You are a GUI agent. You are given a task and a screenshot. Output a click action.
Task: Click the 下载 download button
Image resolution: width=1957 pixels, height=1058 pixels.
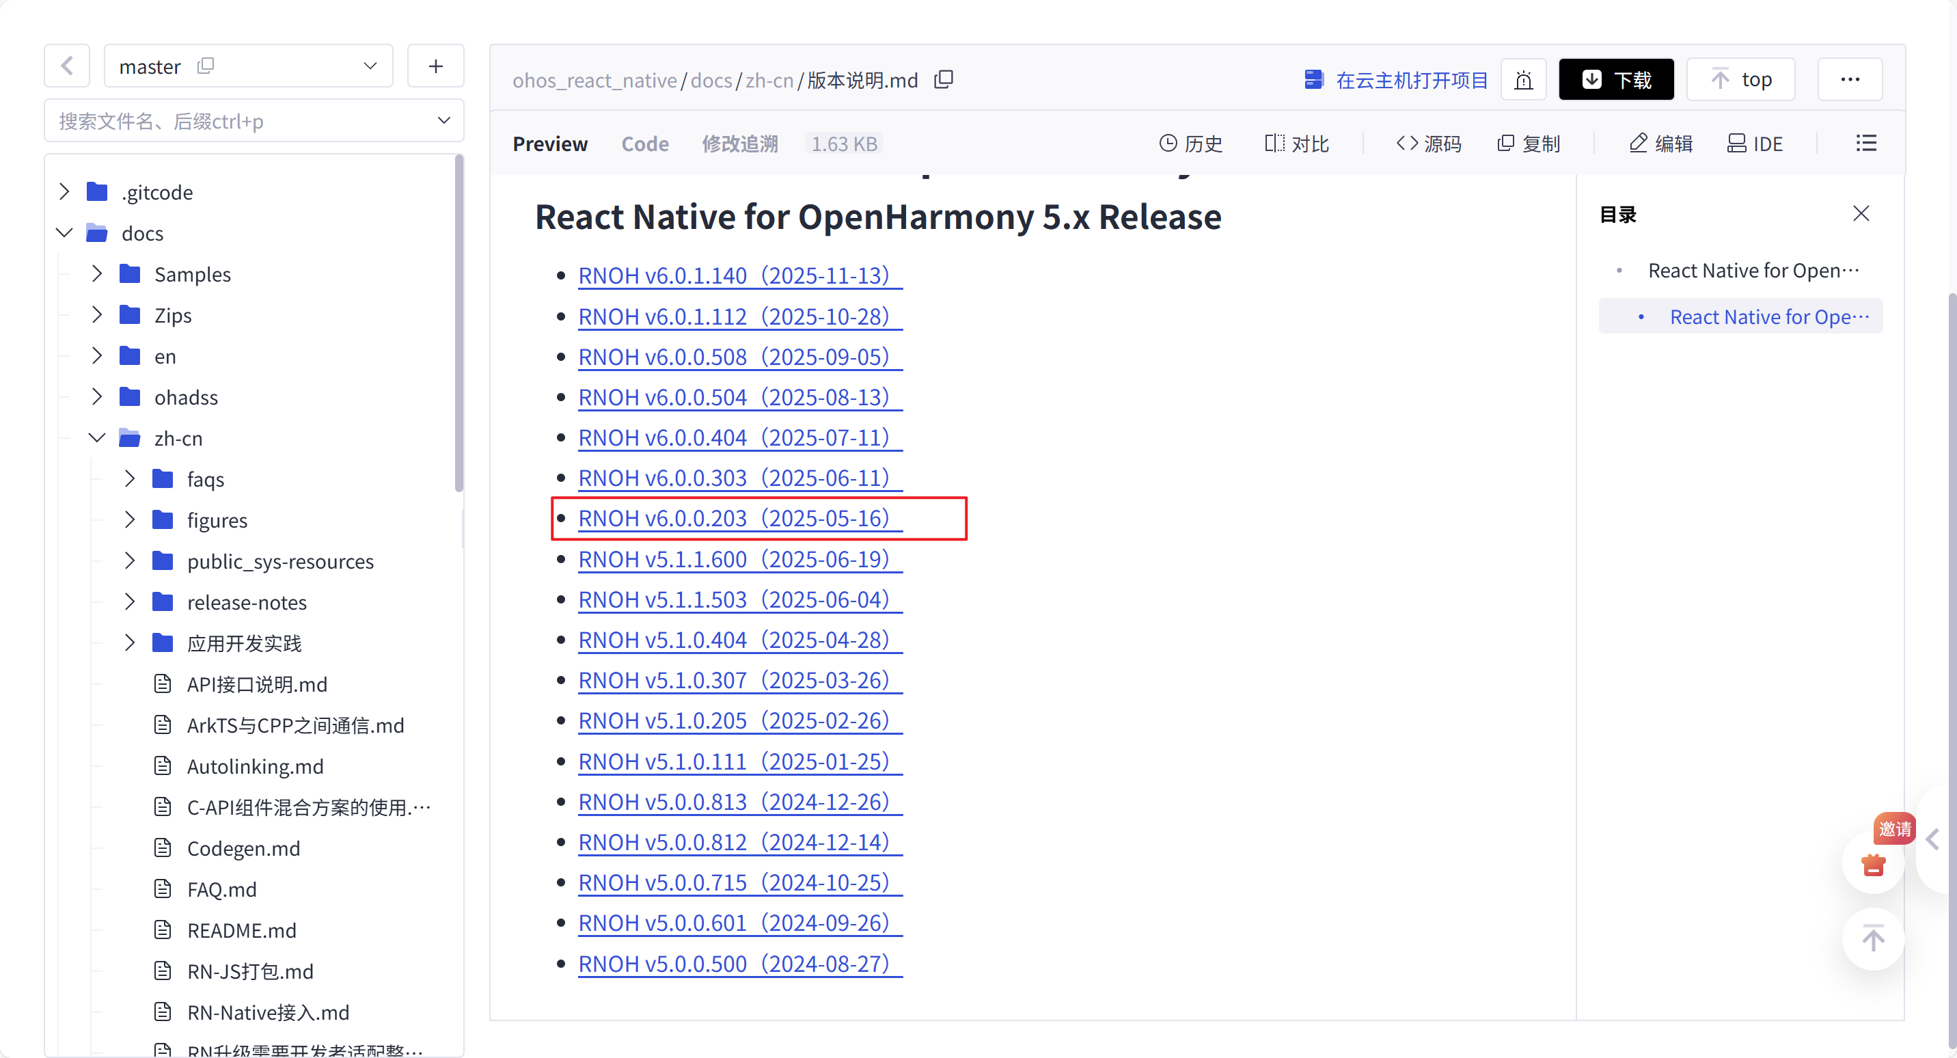click(x=1616, y=80)
